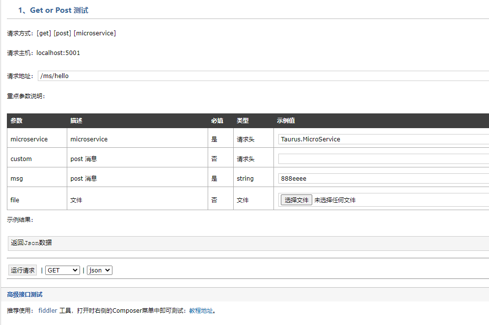Click the 未选择任何文件 file status text
489x325 pixels.
tap(335, 200)
